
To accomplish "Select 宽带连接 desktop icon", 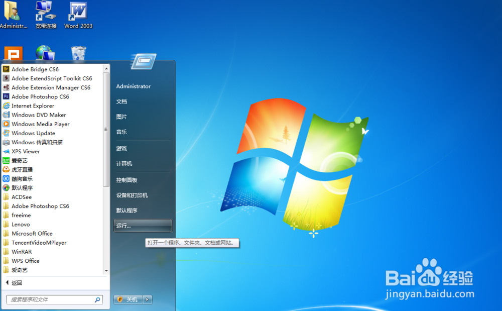I will click(46, 15).
